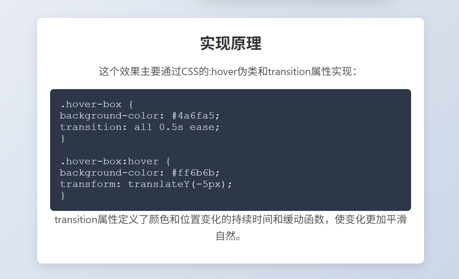Image resolution: width=459 pixels, height=279 pixels.
Task: Click the .hover-box:hover selector line
Action: pos(115,161)
